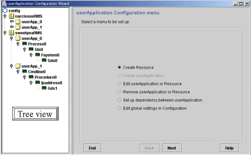This screenshot has width=251, height=155.
Task: Select the Create Resource radio button
Action: click(x=119, y=67)
